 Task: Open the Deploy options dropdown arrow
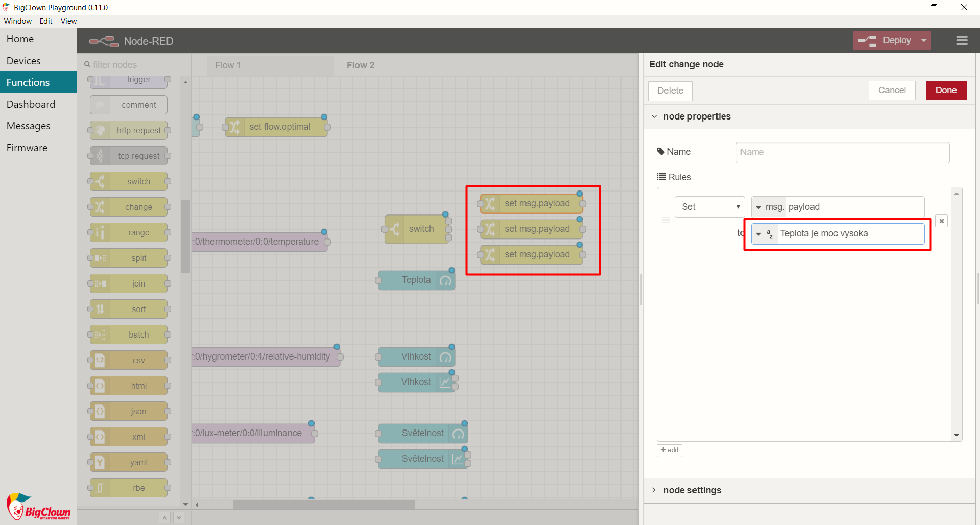(924, 40)
